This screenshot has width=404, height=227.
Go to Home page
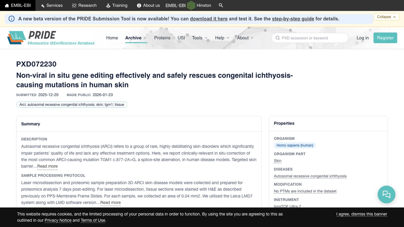pos(112,38)
